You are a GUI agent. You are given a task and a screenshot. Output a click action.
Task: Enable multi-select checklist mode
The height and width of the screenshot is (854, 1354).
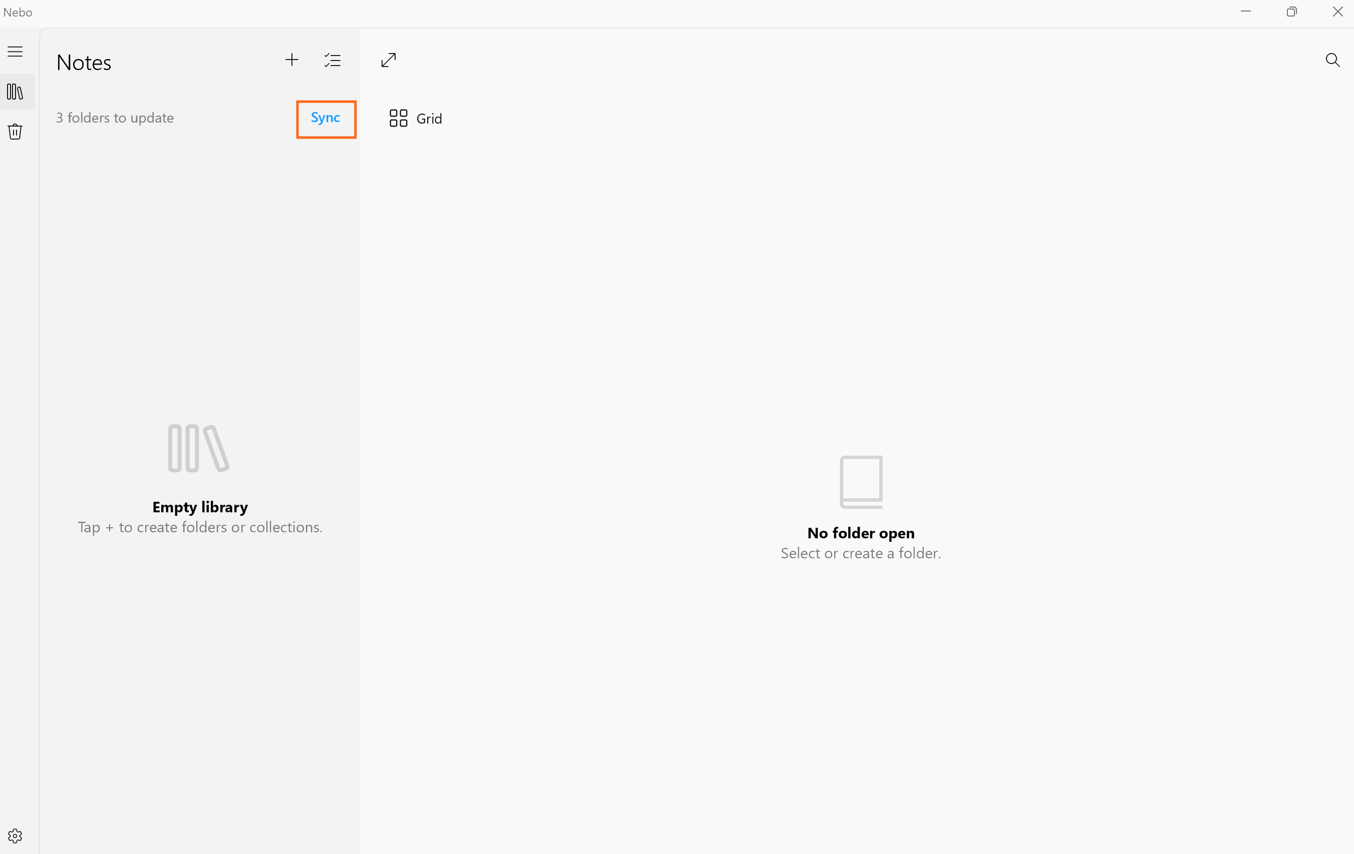(x=332, y=60)
